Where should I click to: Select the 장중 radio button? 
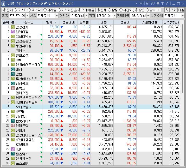coord(110,10)
